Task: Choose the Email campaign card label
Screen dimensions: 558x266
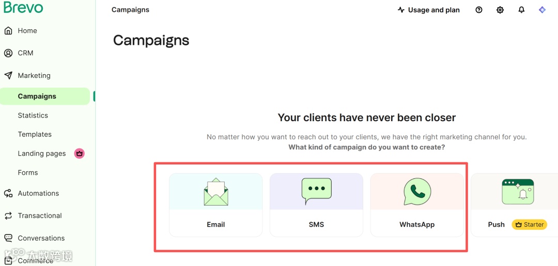Action: click(x=215, y=224)
